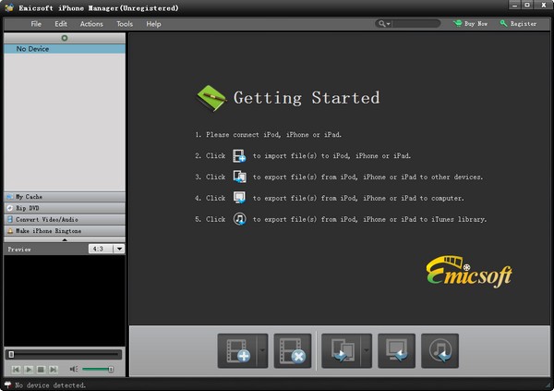Expand the import files dropdown arrow
The image size is (554, 391).
click(x=262, y=351)
